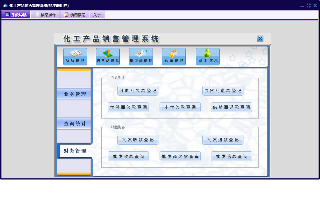Restore the main window size
Viewport: 320px width, 210px height.
click(x=309, y=6)
